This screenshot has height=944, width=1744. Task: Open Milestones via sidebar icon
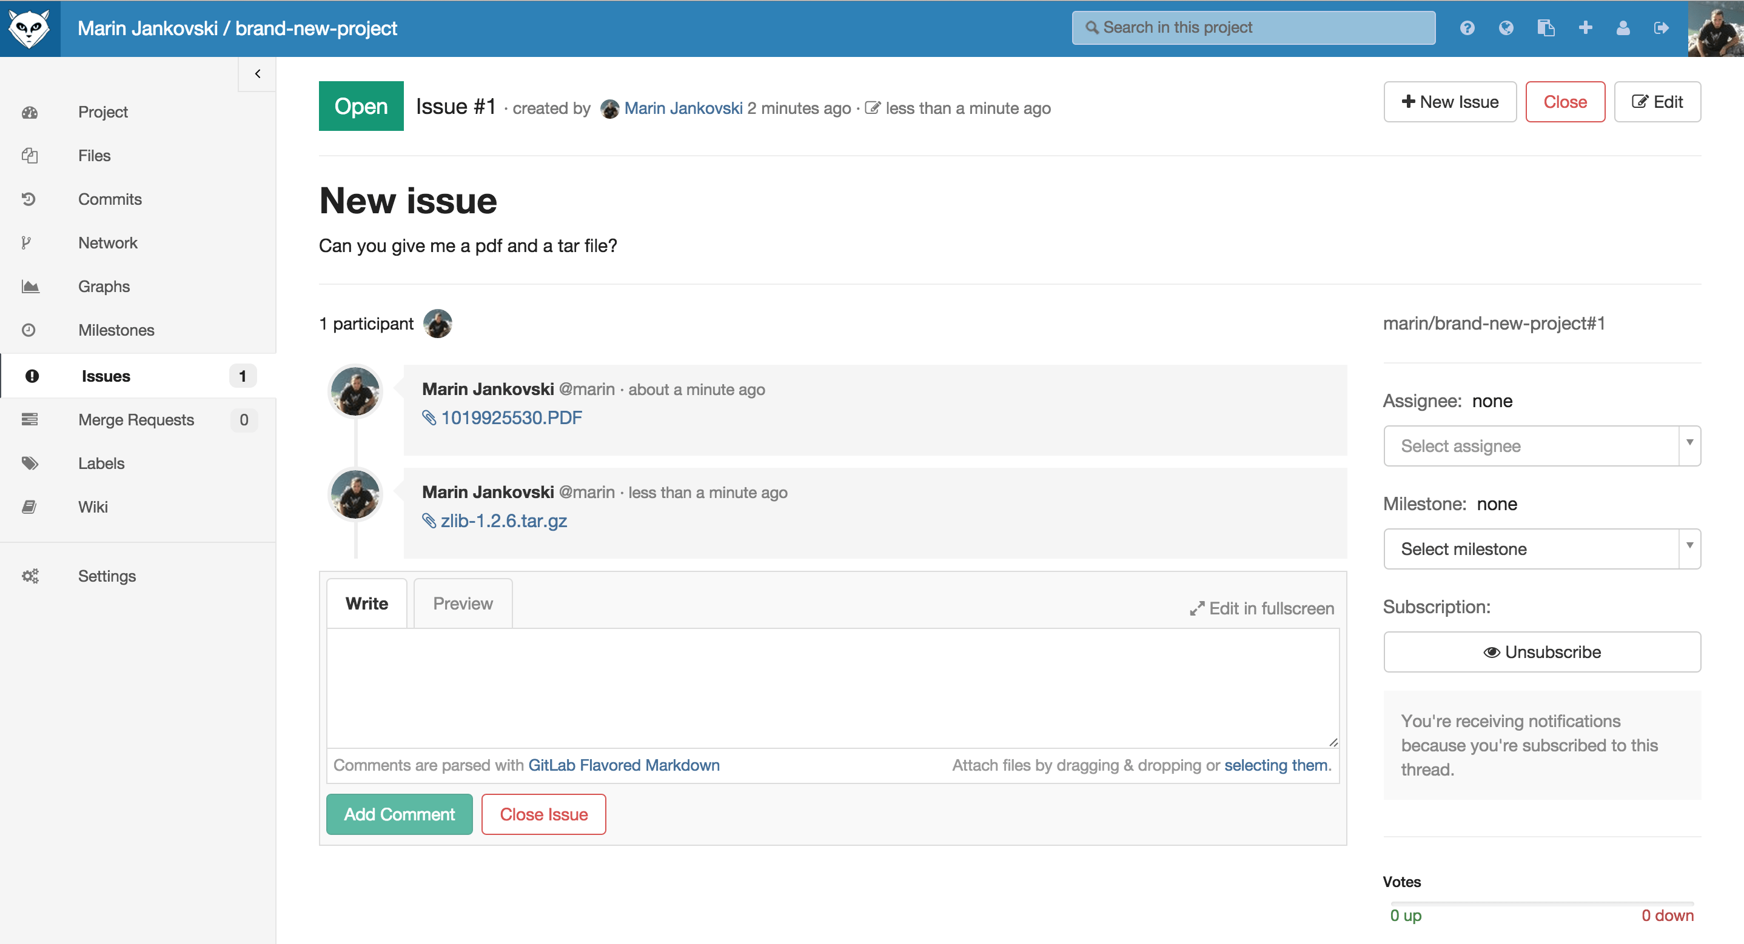30,330
